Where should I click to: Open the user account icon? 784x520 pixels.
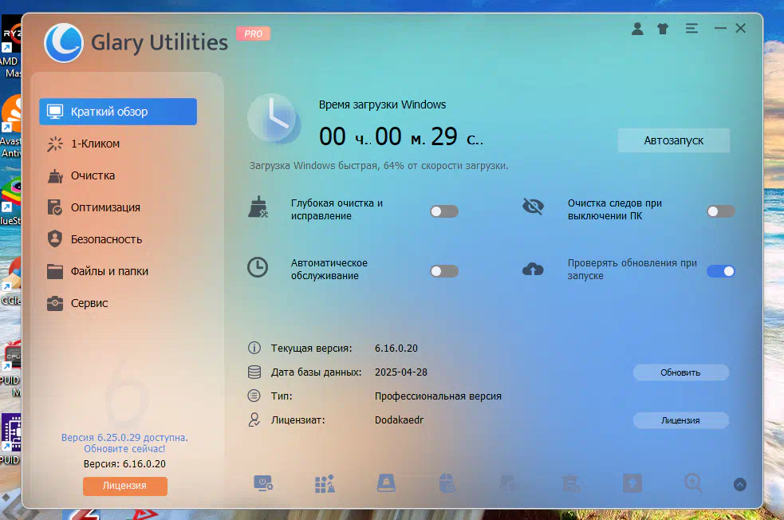pyautogui.click(x=637, y=29)
